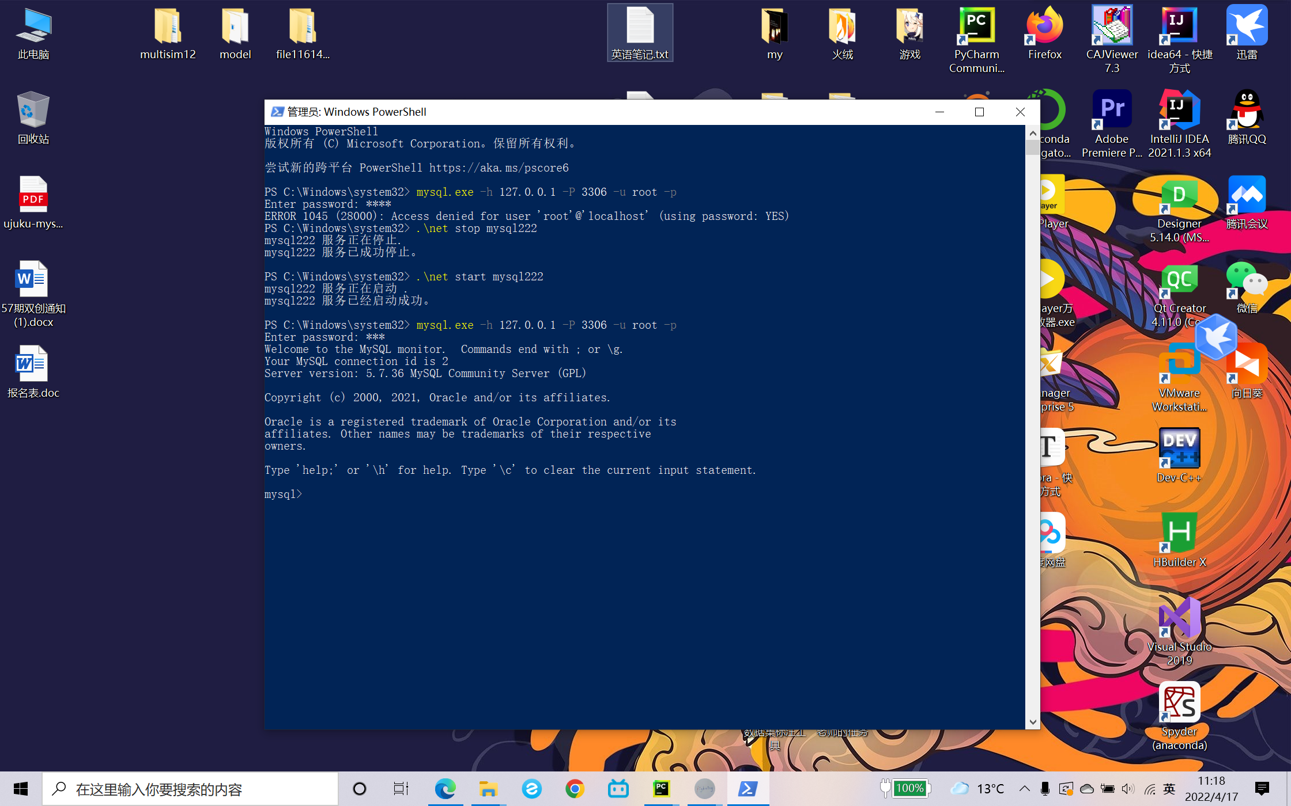1291x806 pixels.
Task: Open Google Chrome from the taskbar
Action: tap(575, 789)
